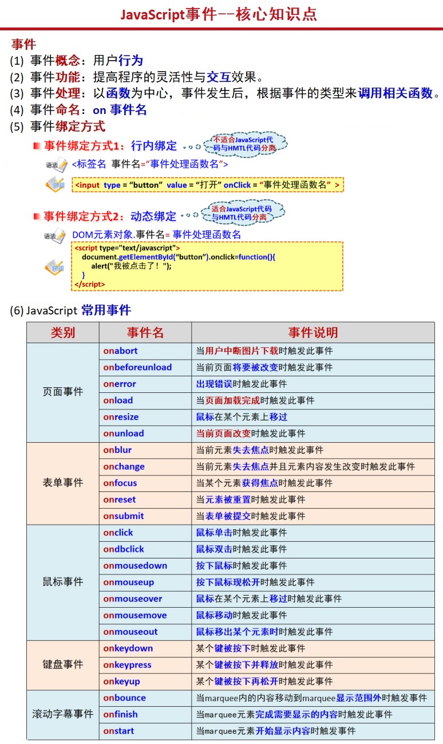
Task: Click the script code box with getElementById
Action: (208, 266)
